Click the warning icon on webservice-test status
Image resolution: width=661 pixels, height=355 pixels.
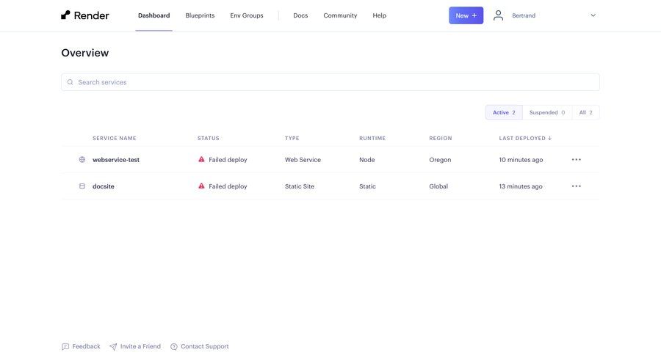pos(202,159)
